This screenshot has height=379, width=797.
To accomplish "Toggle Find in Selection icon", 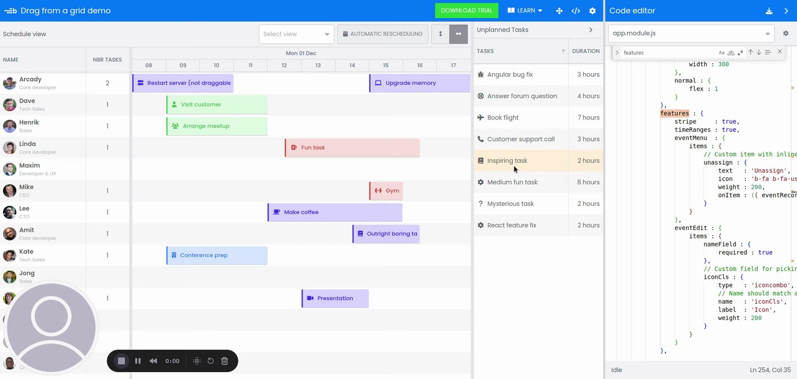I will [x=768, y=52].
